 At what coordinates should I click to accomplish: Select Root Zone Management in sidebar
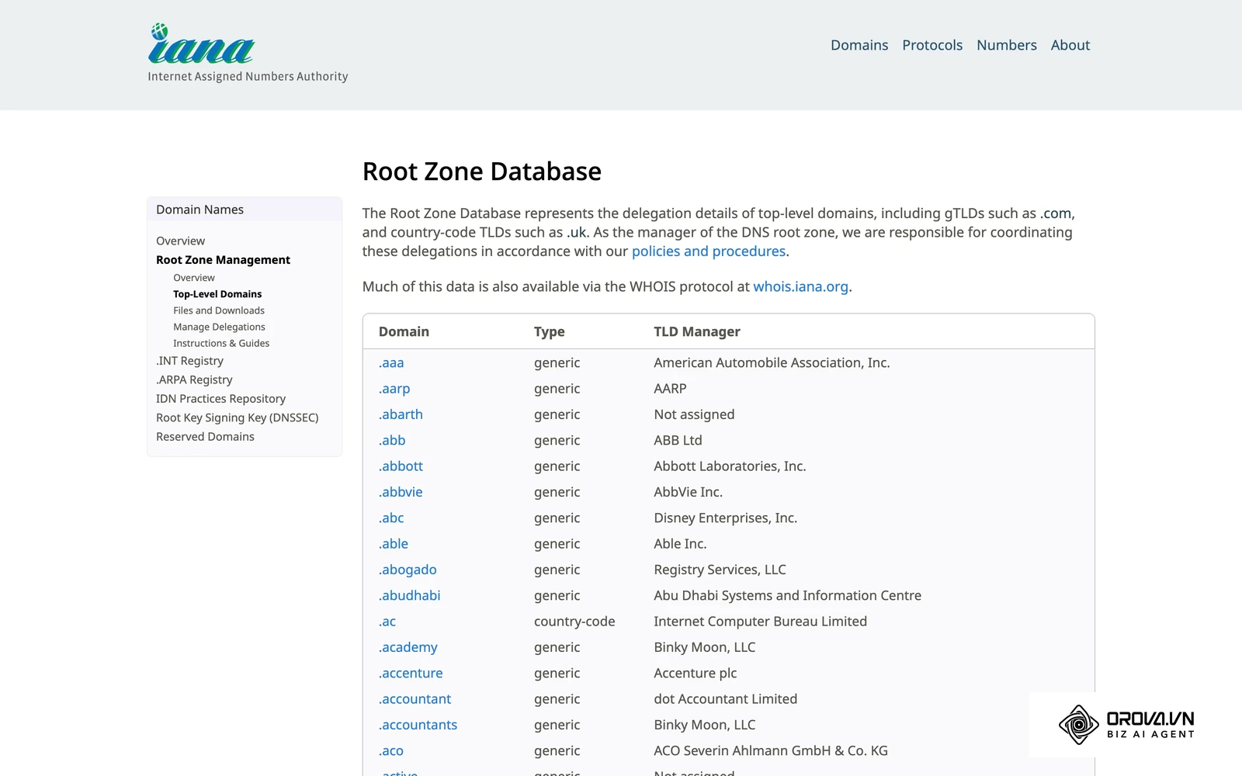pyautogui.click(x=223, y=260)
